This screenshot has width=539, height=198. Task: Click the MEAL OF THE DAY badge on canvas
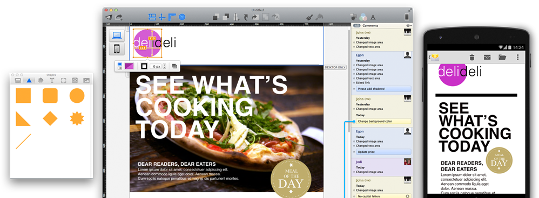[291, 179]
